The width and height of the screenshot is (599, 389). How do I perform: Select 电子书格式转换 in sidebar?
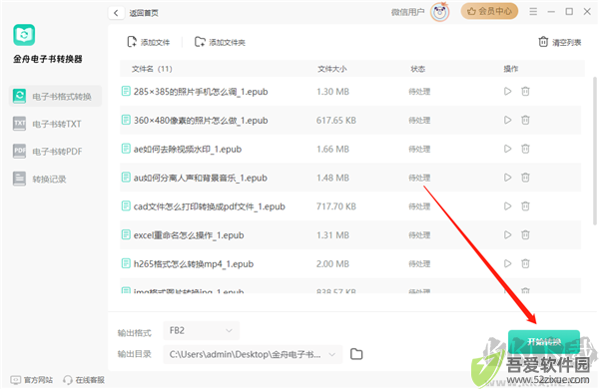click(x=55, y=96)
